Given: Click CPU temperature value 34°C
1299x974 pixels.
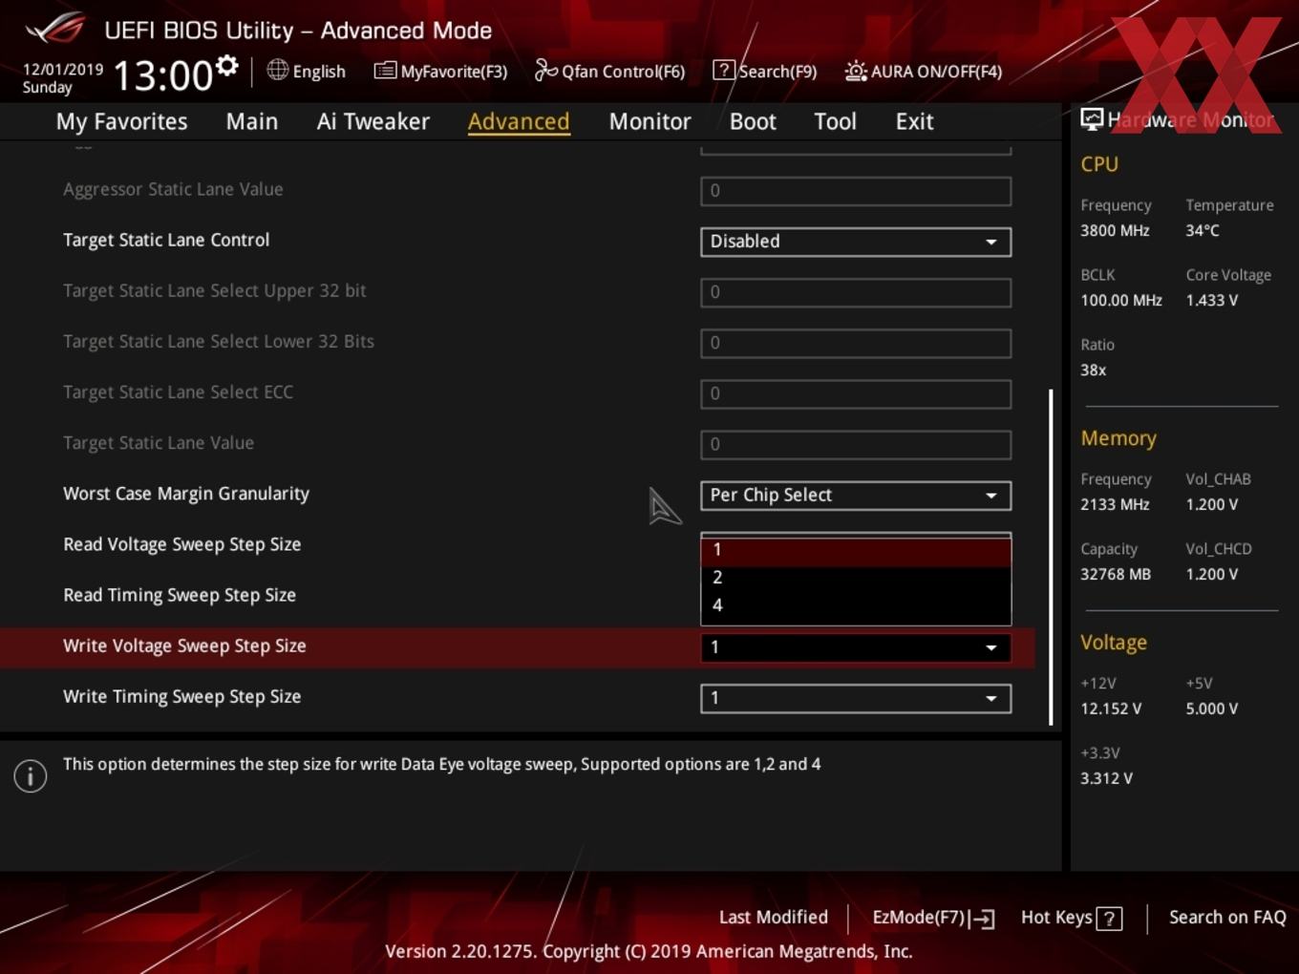Looking at the screenshot, I should pyautogui.click(x=1203, y=230).
